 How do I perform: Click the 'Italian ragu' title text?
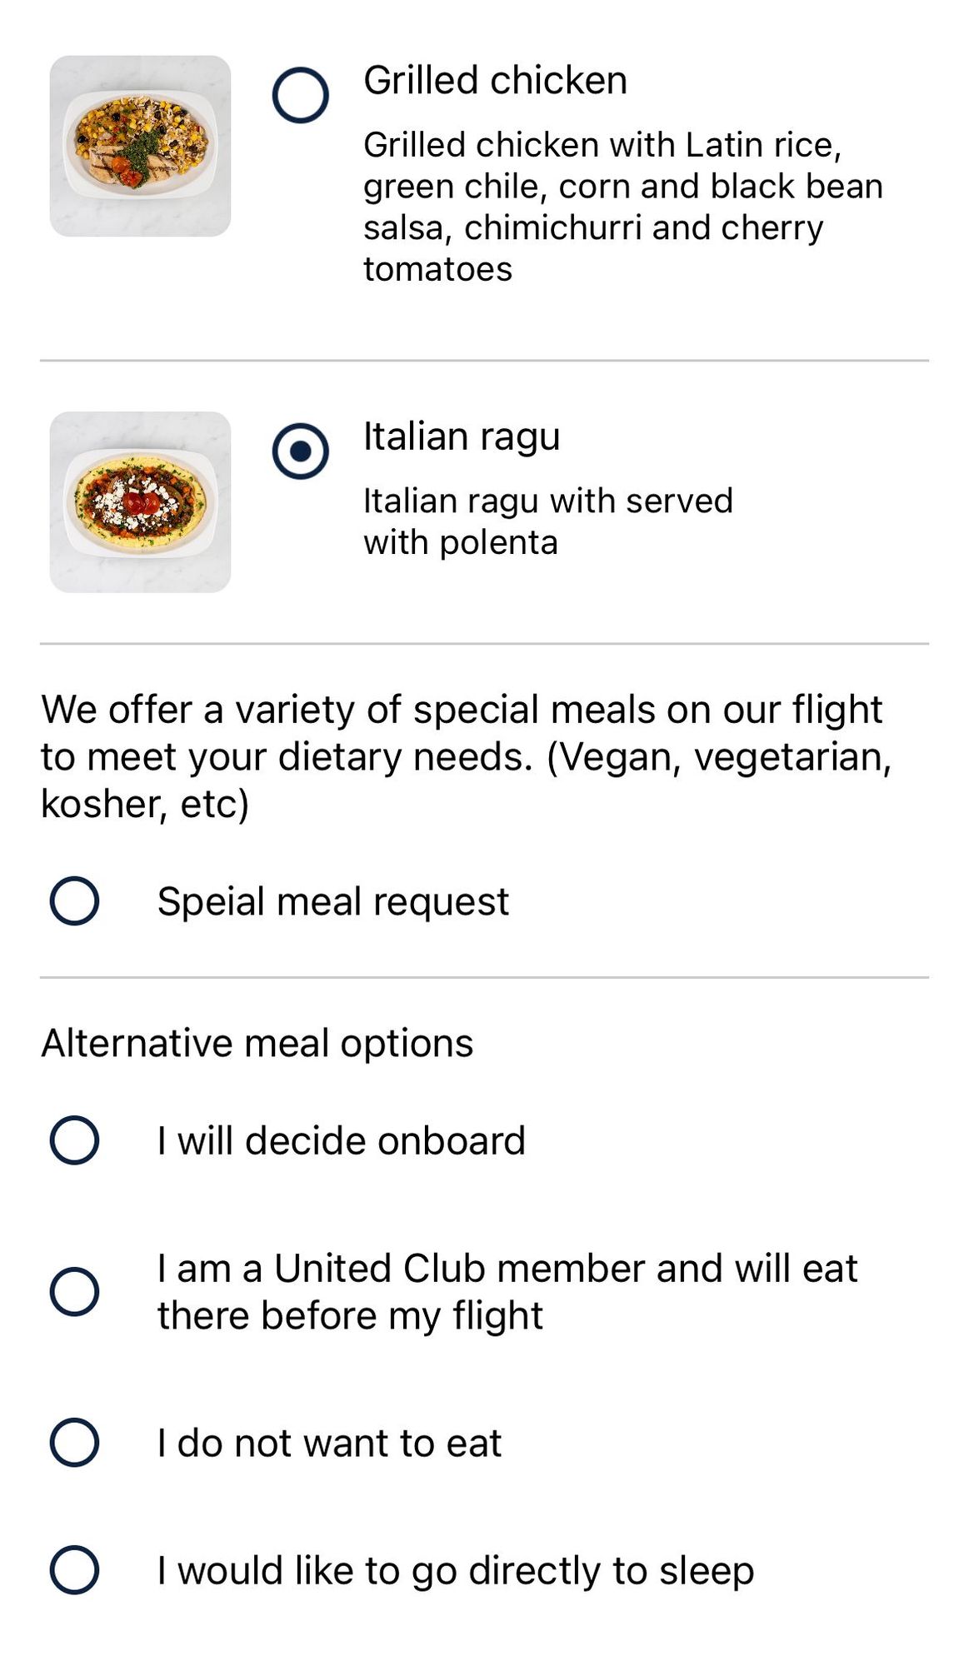click(x=462, y=436)
